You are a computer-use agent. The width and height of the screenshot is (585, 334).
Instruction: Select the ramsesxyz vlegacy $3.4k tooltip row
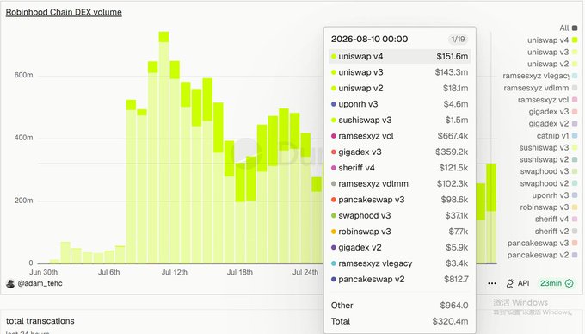pos(399,263)
